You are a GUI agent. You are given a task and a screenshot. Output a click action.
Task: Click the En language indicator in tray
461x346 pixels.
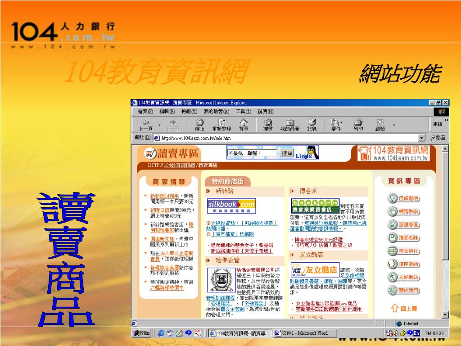click(416, 333)
